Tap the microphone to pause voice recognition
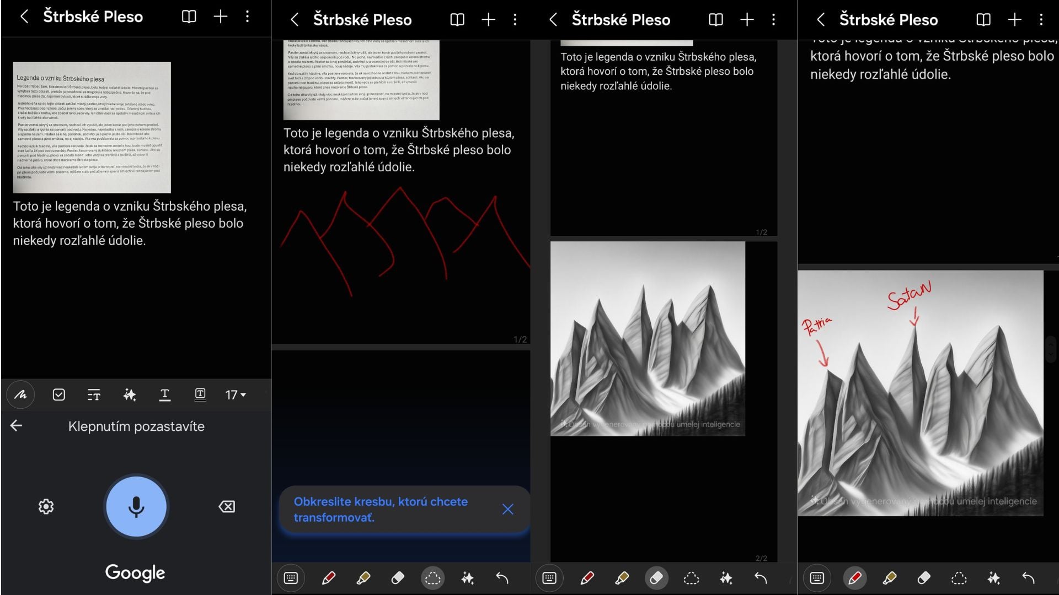The height and width of the screenshot is (595, 1059). tap(136, 507)
